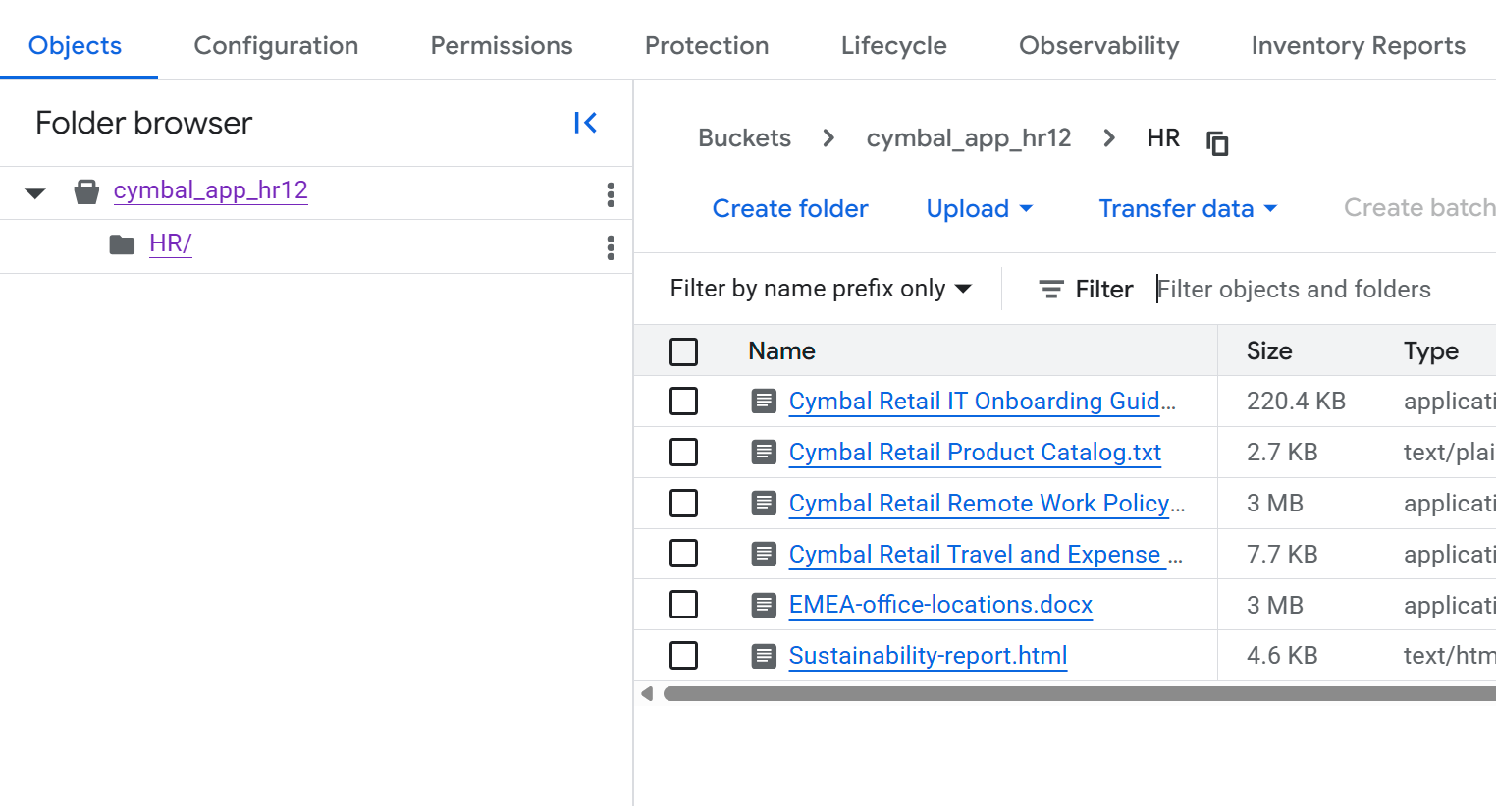Click file icon for Sustainability-report.html
The height and width of the screenshot is (806, 1496).
click(x=764, y=656)
